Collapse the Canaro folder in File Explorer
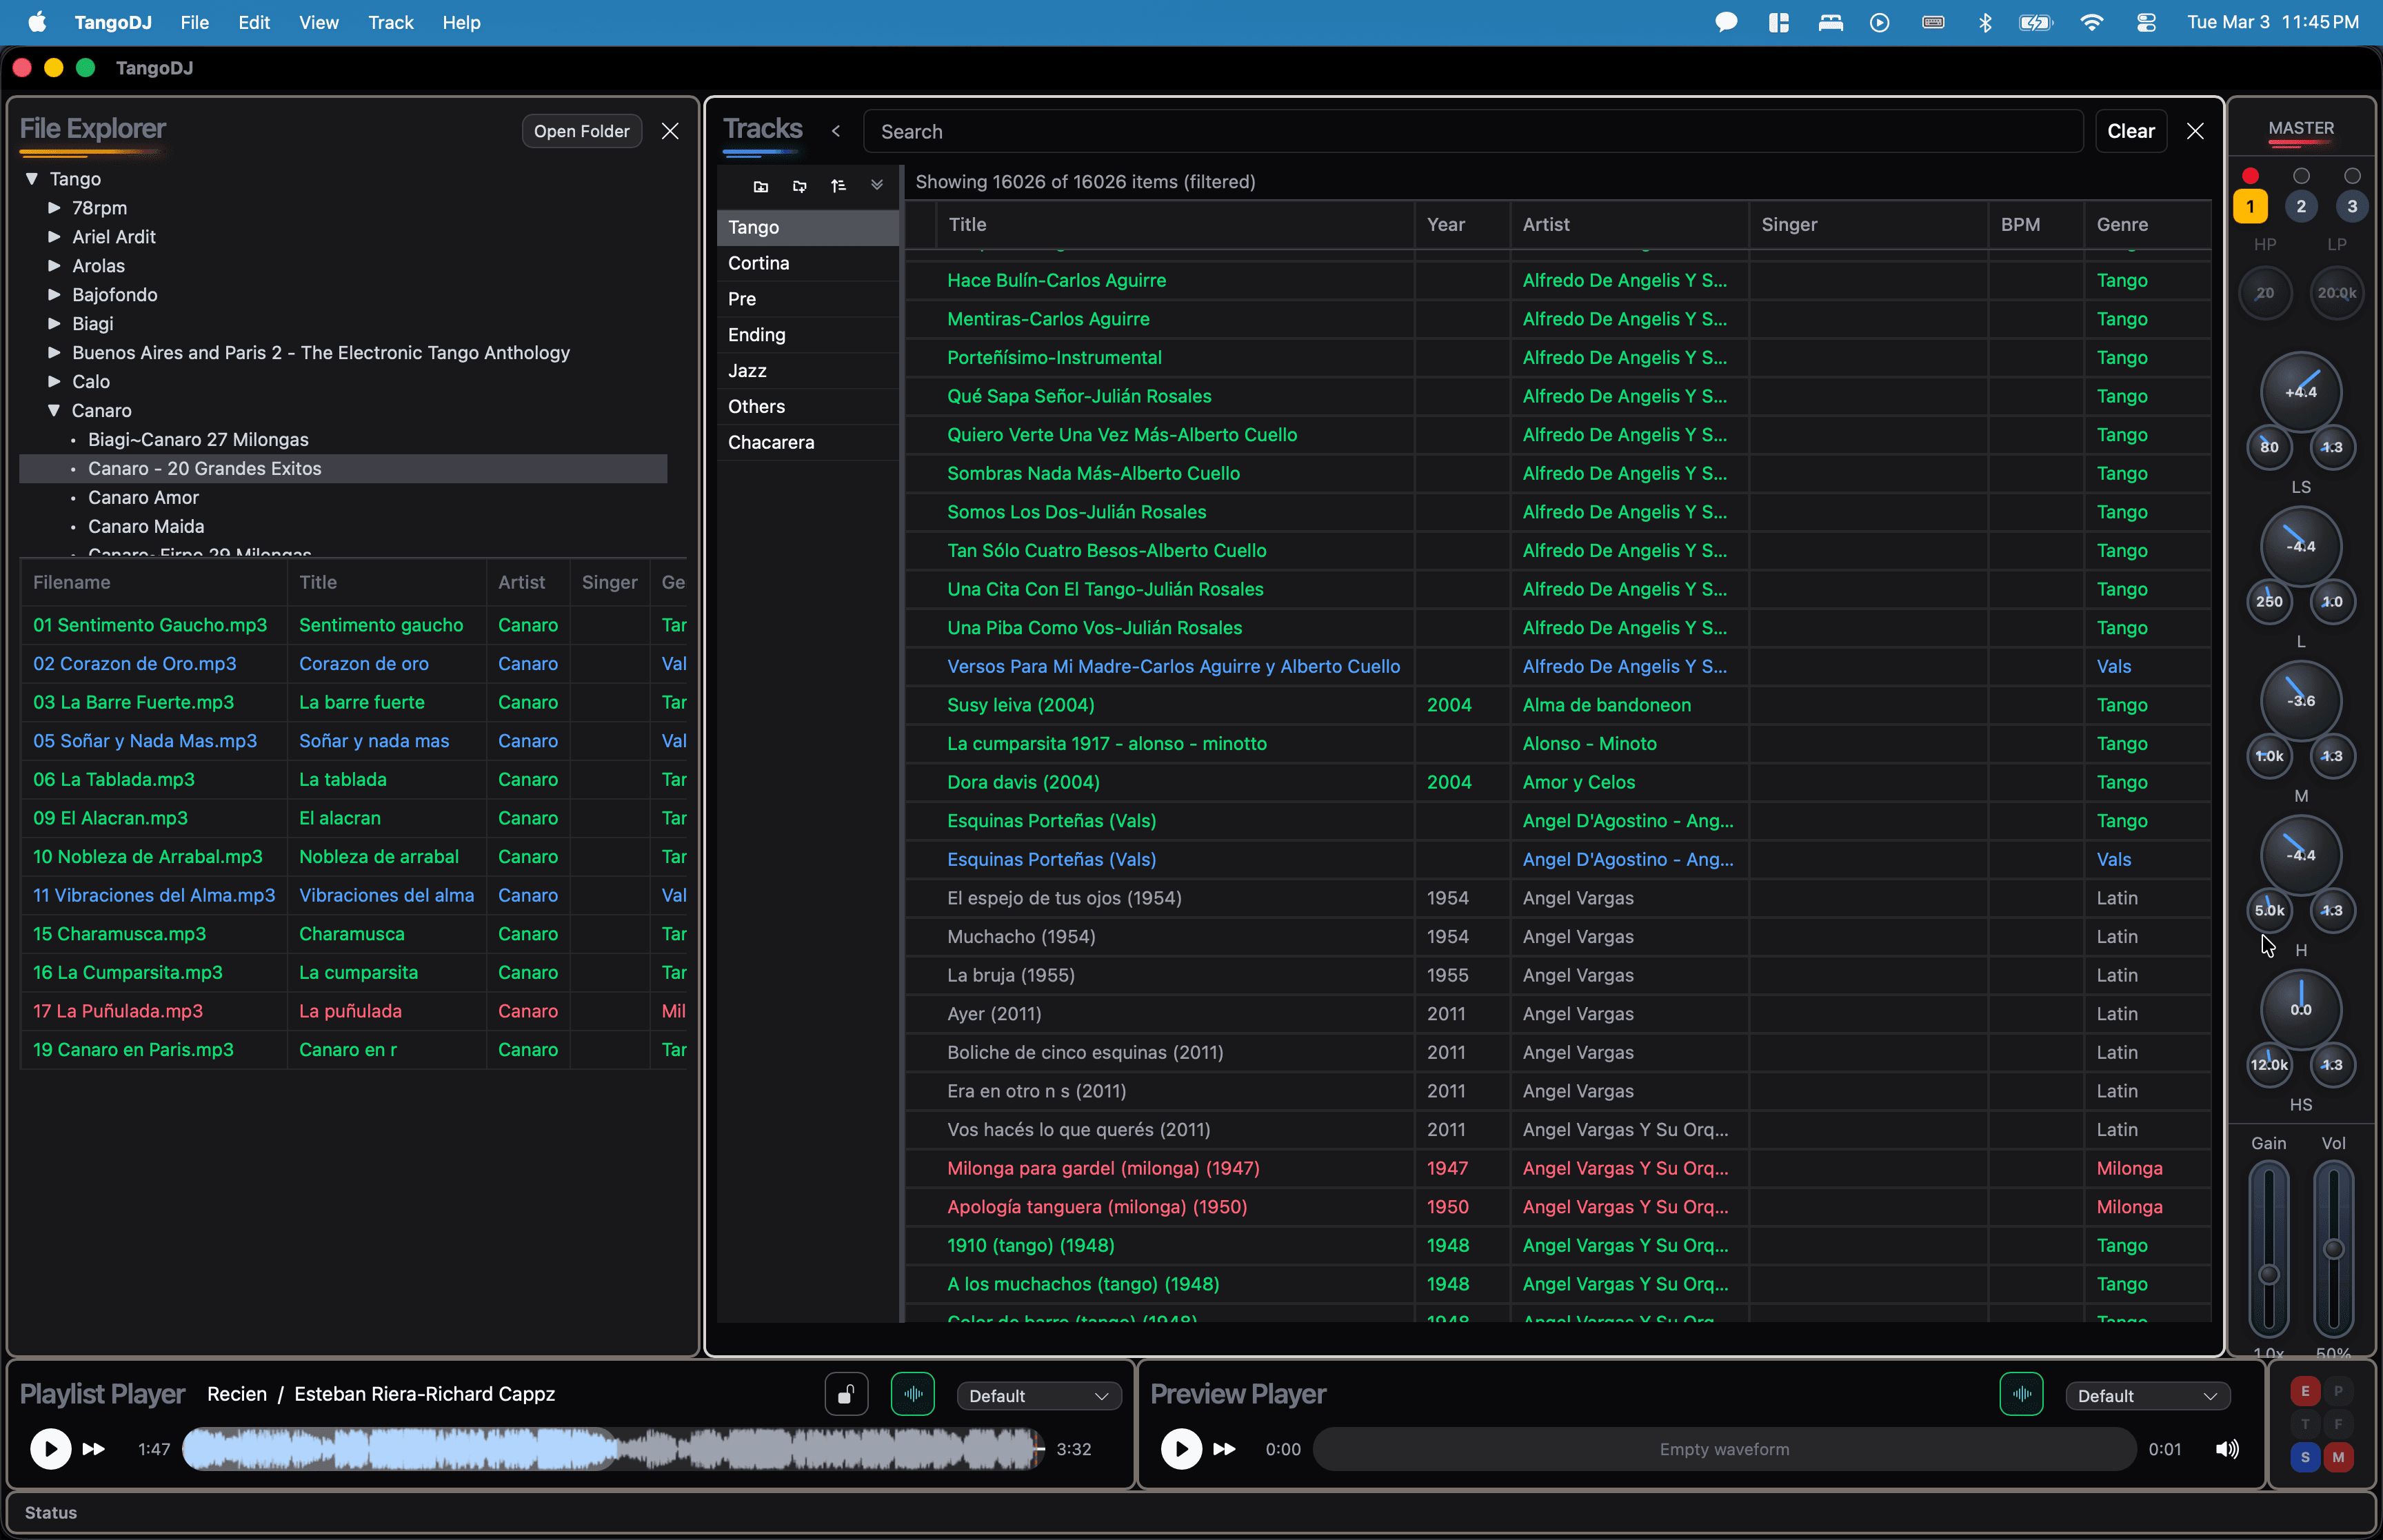Screen dimensions: 2383x1540 coord(53,410)
